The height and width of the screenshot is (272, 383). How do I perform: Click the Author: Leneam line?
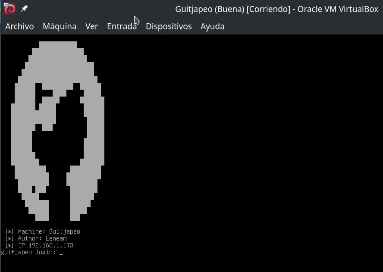(x=36, y=238)
